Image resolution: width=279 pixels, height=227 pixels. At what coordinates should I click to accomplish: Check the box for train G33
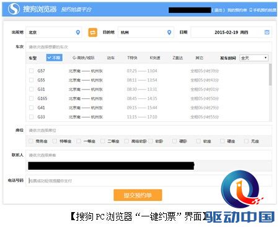tap(32, 117)
